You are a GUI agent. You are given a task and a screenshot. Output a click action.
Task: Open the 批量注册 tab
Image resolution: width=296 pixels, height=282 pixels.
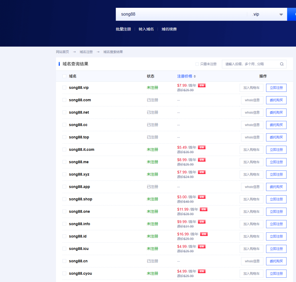[123, 29]
